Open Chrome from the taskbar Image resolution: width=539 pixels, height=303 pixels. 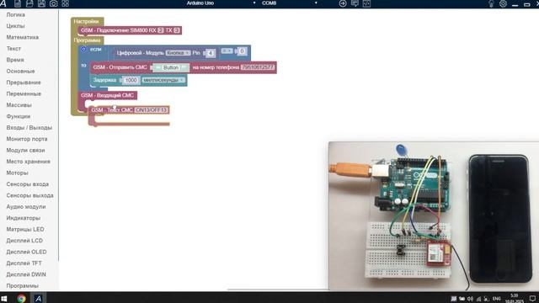click(21, 298)
